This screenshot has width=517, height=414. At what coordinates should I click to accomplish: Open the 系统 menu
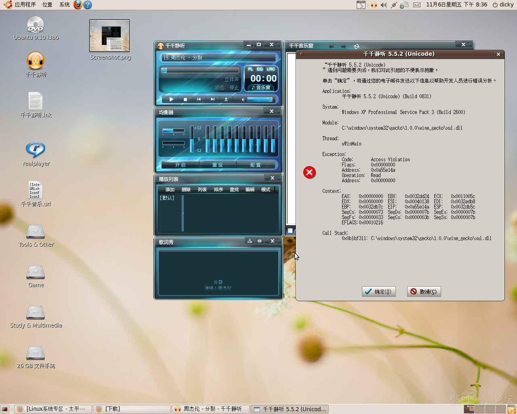pyautogui.click(x=64, y=5)
